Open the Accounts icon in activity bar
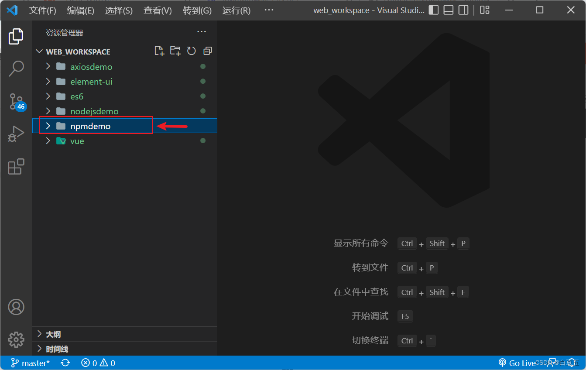 (16, 307)
